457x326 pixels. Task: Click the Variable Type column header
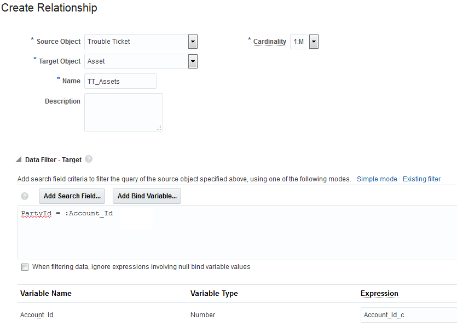tap(214, 294)
